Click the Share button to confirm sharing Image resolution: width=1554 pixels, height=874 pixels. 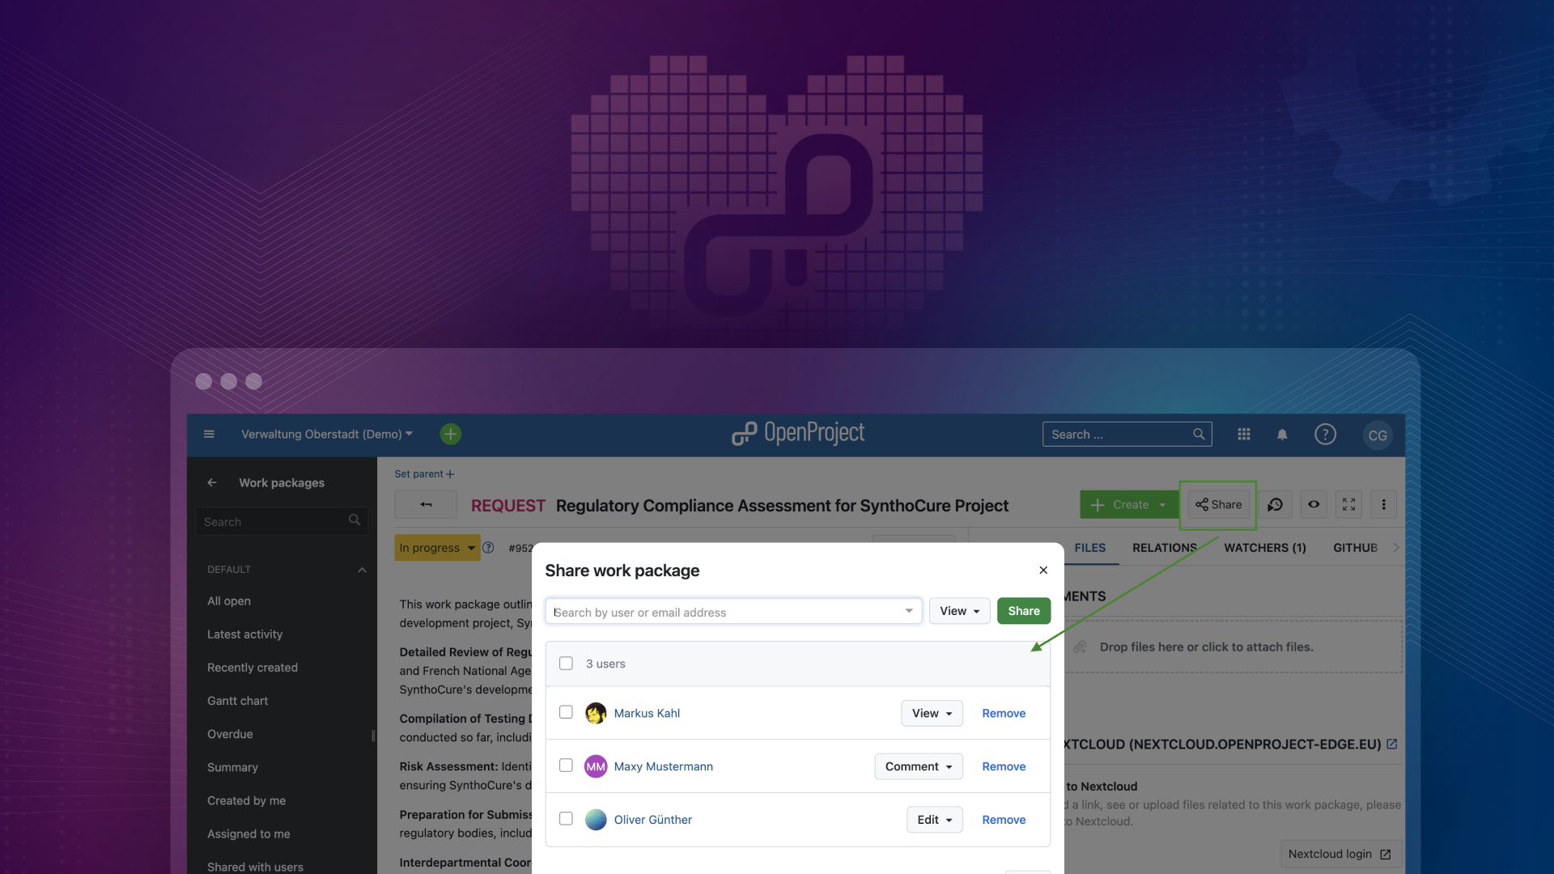[1022, 610]
